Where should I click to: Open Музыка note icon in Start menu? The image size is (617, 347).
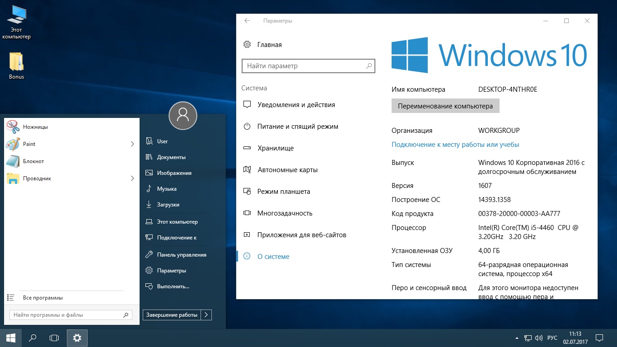tap(149, 189)
